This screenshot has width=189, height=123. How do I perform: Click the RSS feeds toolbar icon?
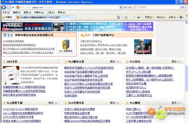(126, 17)
